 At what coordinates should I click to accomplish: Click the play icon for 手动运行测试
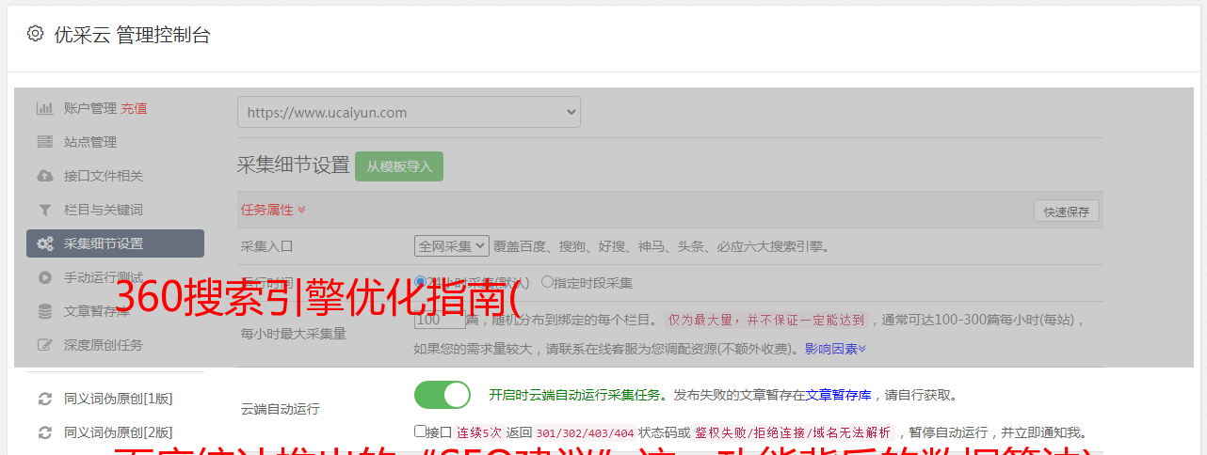tap(44, 277)
